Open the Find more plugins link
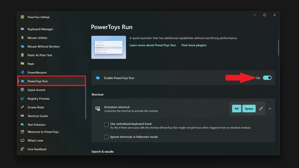The image size is (299, 168). (x=194, y=45)
